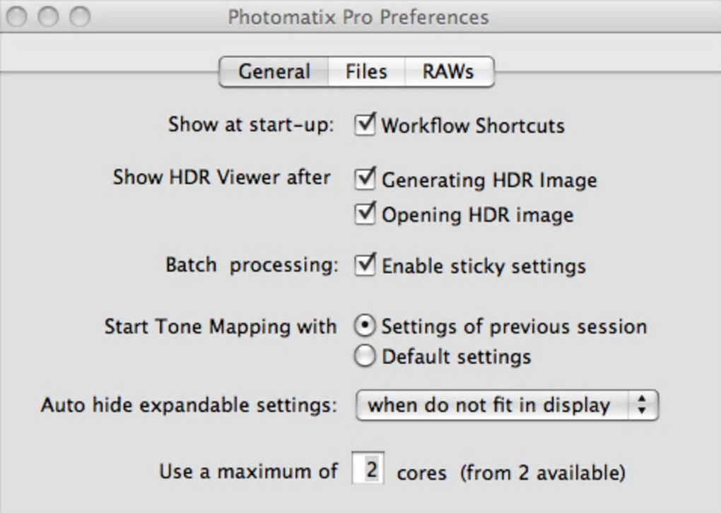Select the General tab

274,72
